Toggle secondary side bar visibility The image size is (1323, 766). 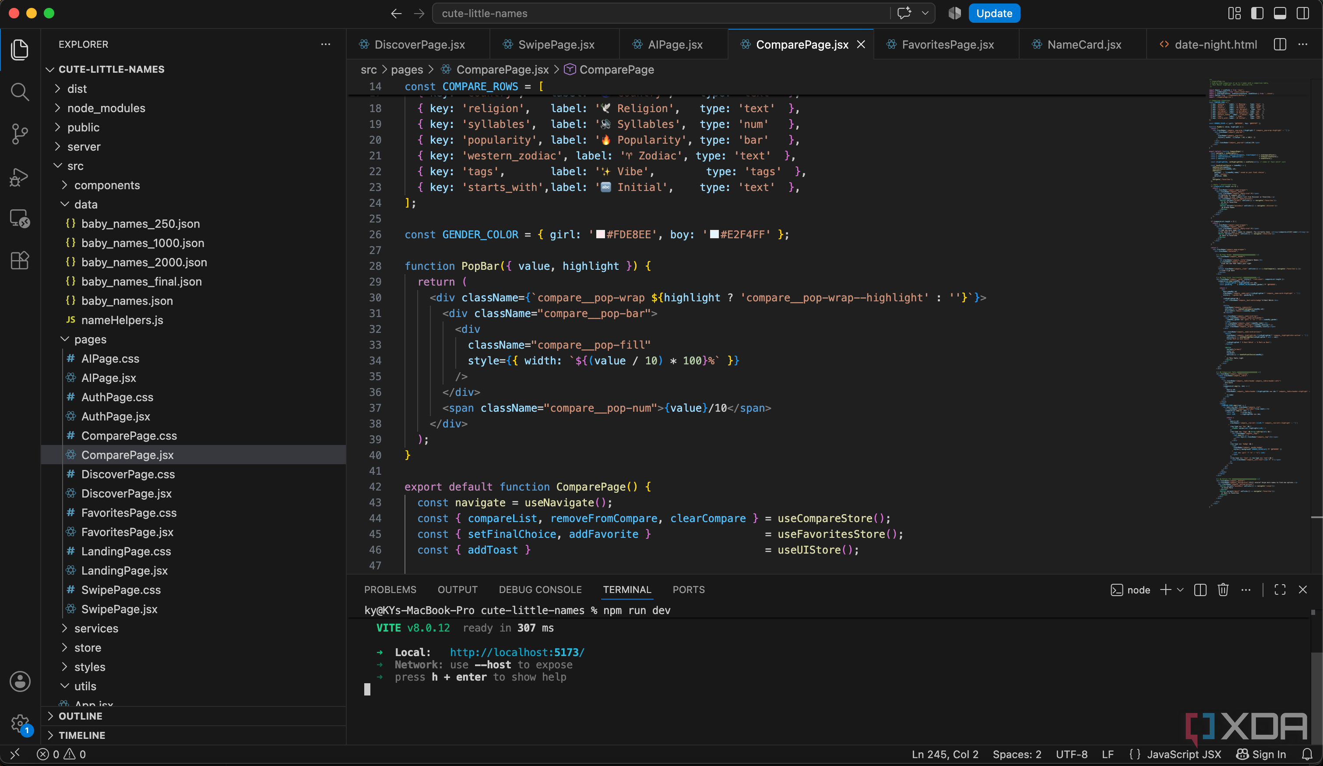[x=1303, y=13]
